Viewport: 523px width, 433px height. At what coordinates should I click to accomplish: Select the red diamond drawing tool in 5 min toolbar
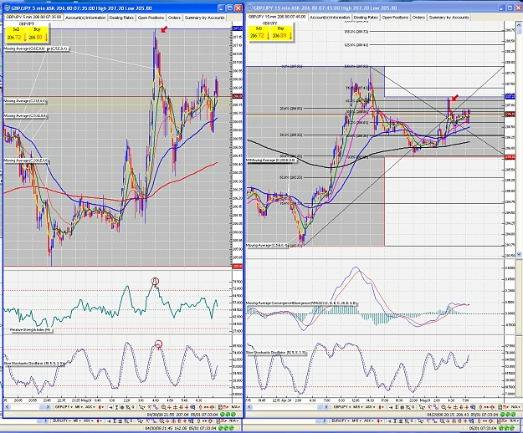pyautogui.click(x=212, y=407)
